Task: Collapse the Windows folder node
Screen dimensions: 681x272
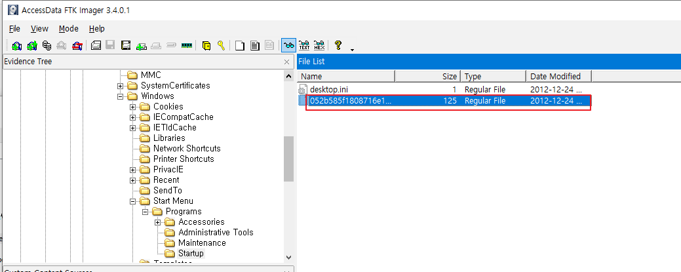Action: coord(121,96)
